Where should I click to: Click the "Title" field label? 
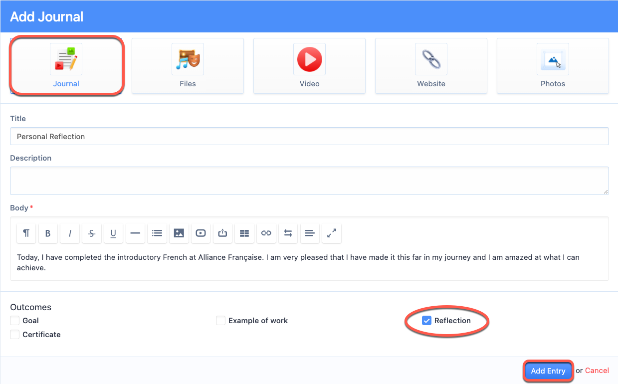pos(18,119)
